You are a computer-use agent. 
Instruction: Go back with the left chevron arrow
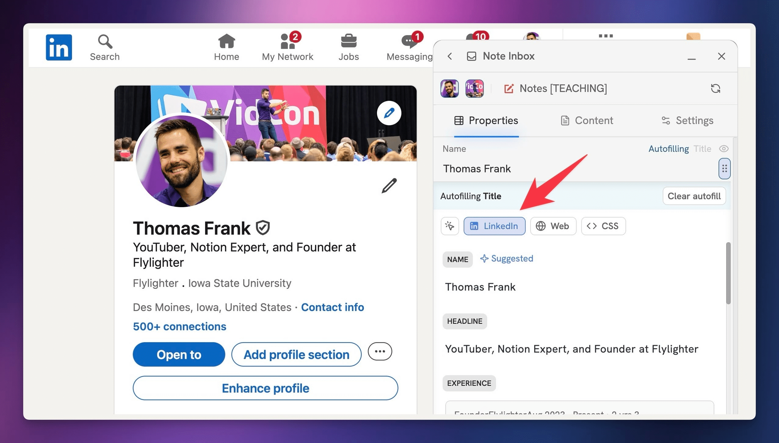(x=450, y=56)
